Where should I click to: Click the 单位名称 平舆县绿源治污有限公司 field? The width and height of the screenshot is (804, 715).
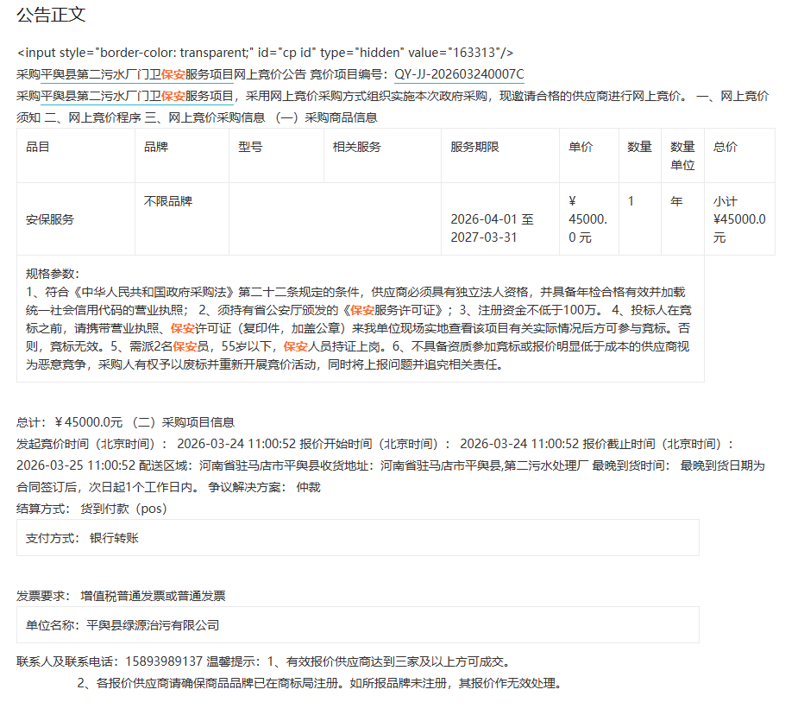pyautogui.click(x=122, y=625)
